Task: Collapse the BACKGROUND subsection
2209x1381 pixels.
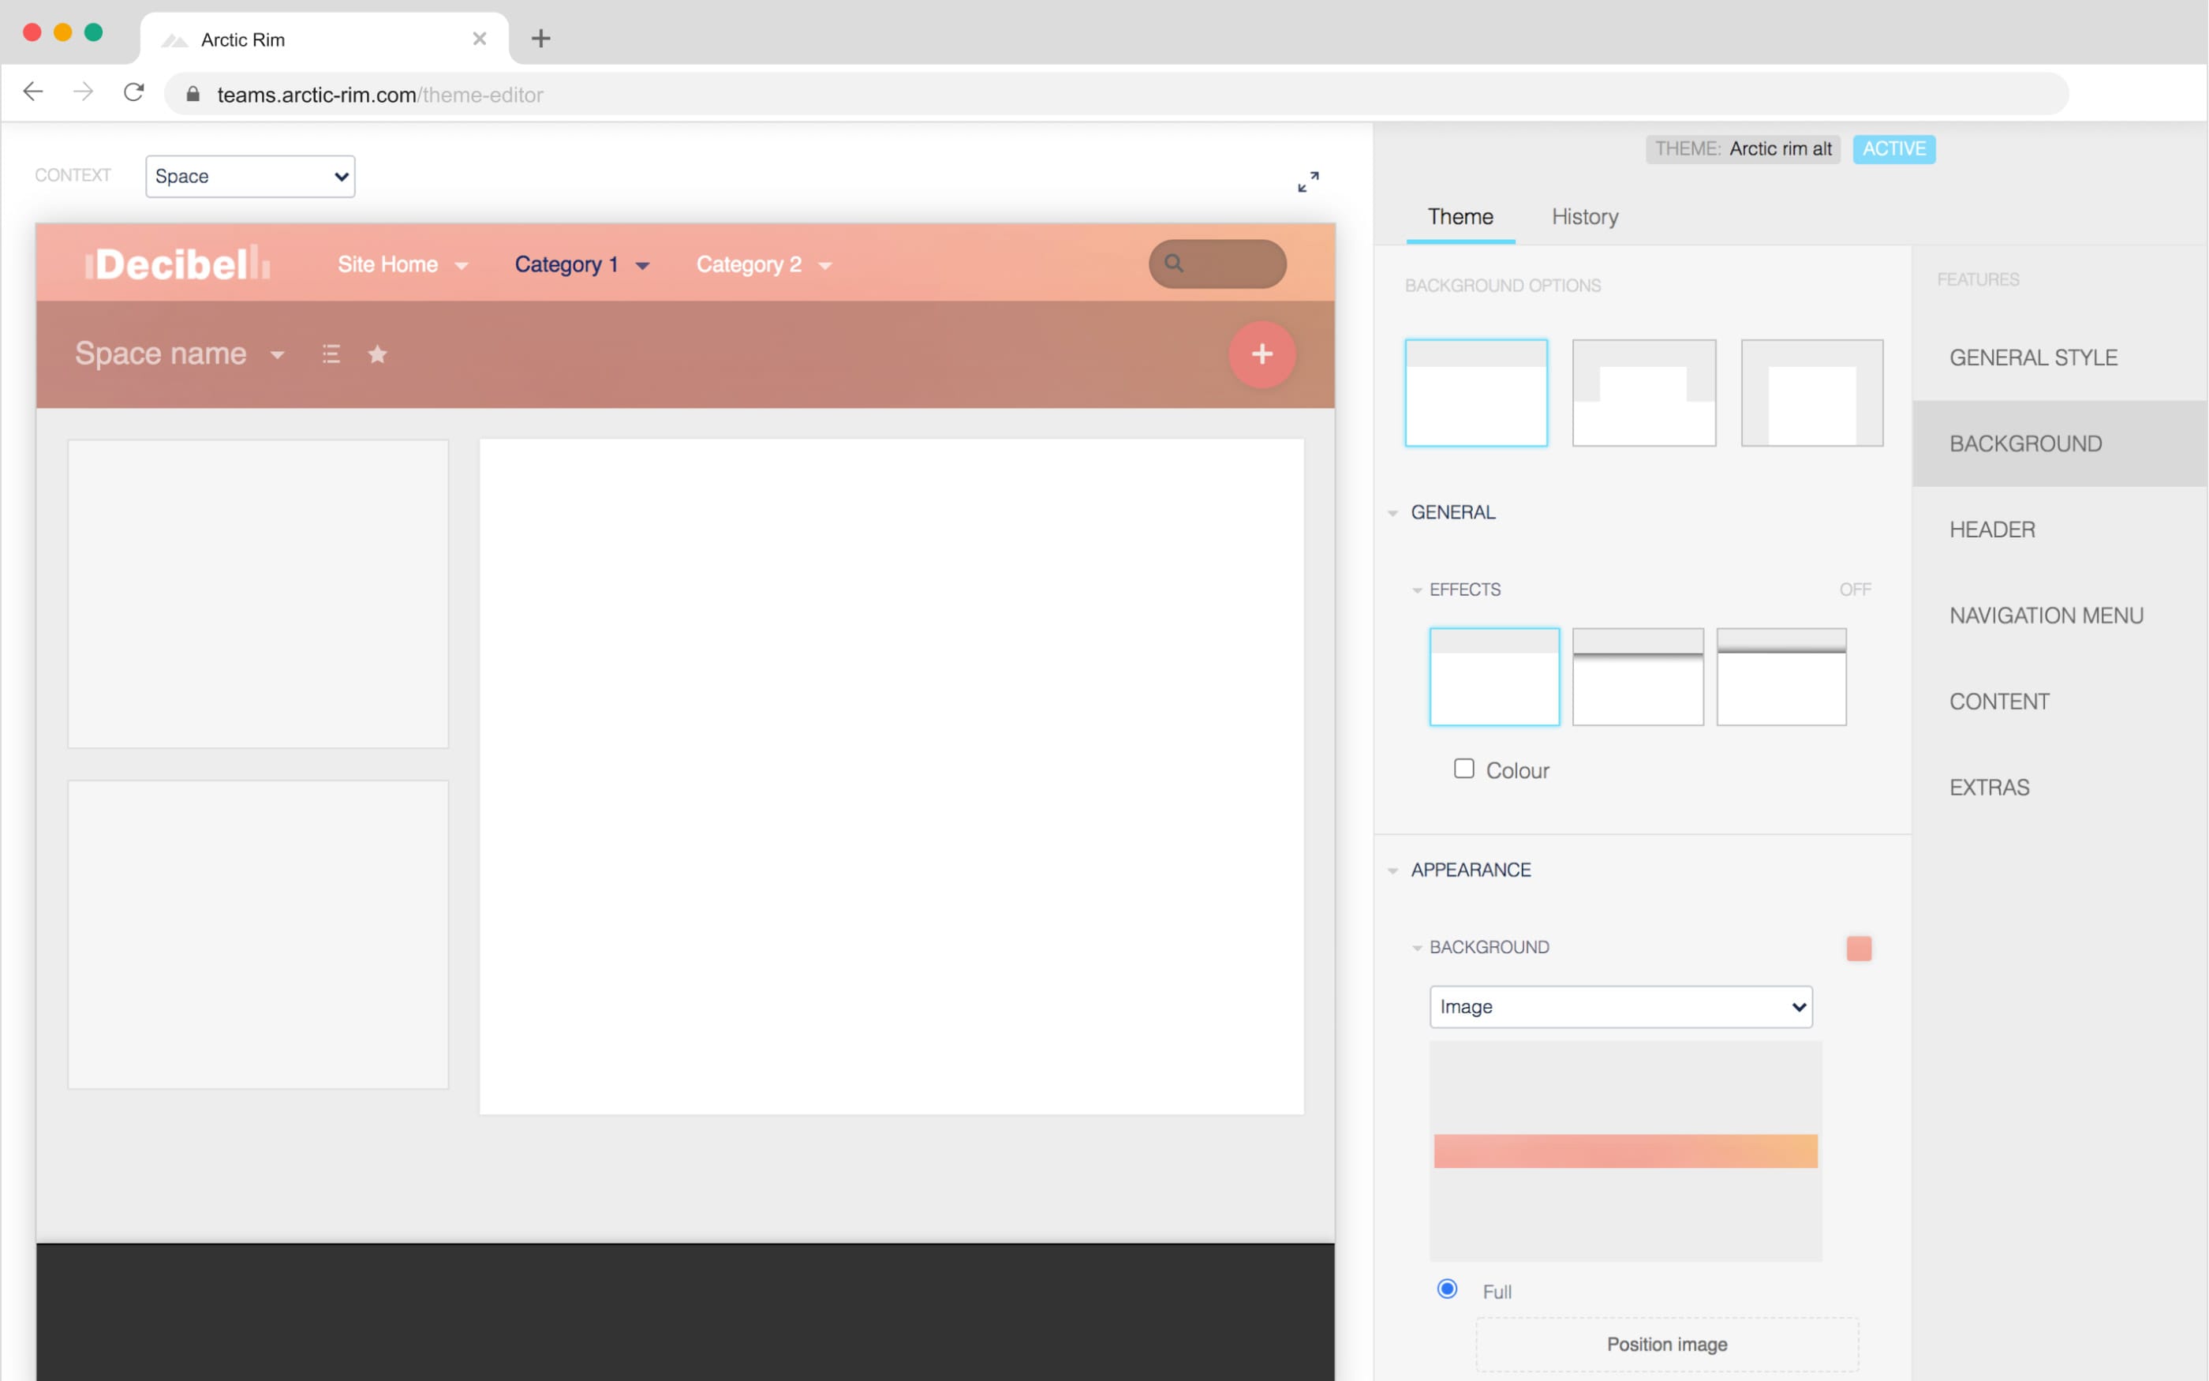Action: click(x=1417, y=948)
